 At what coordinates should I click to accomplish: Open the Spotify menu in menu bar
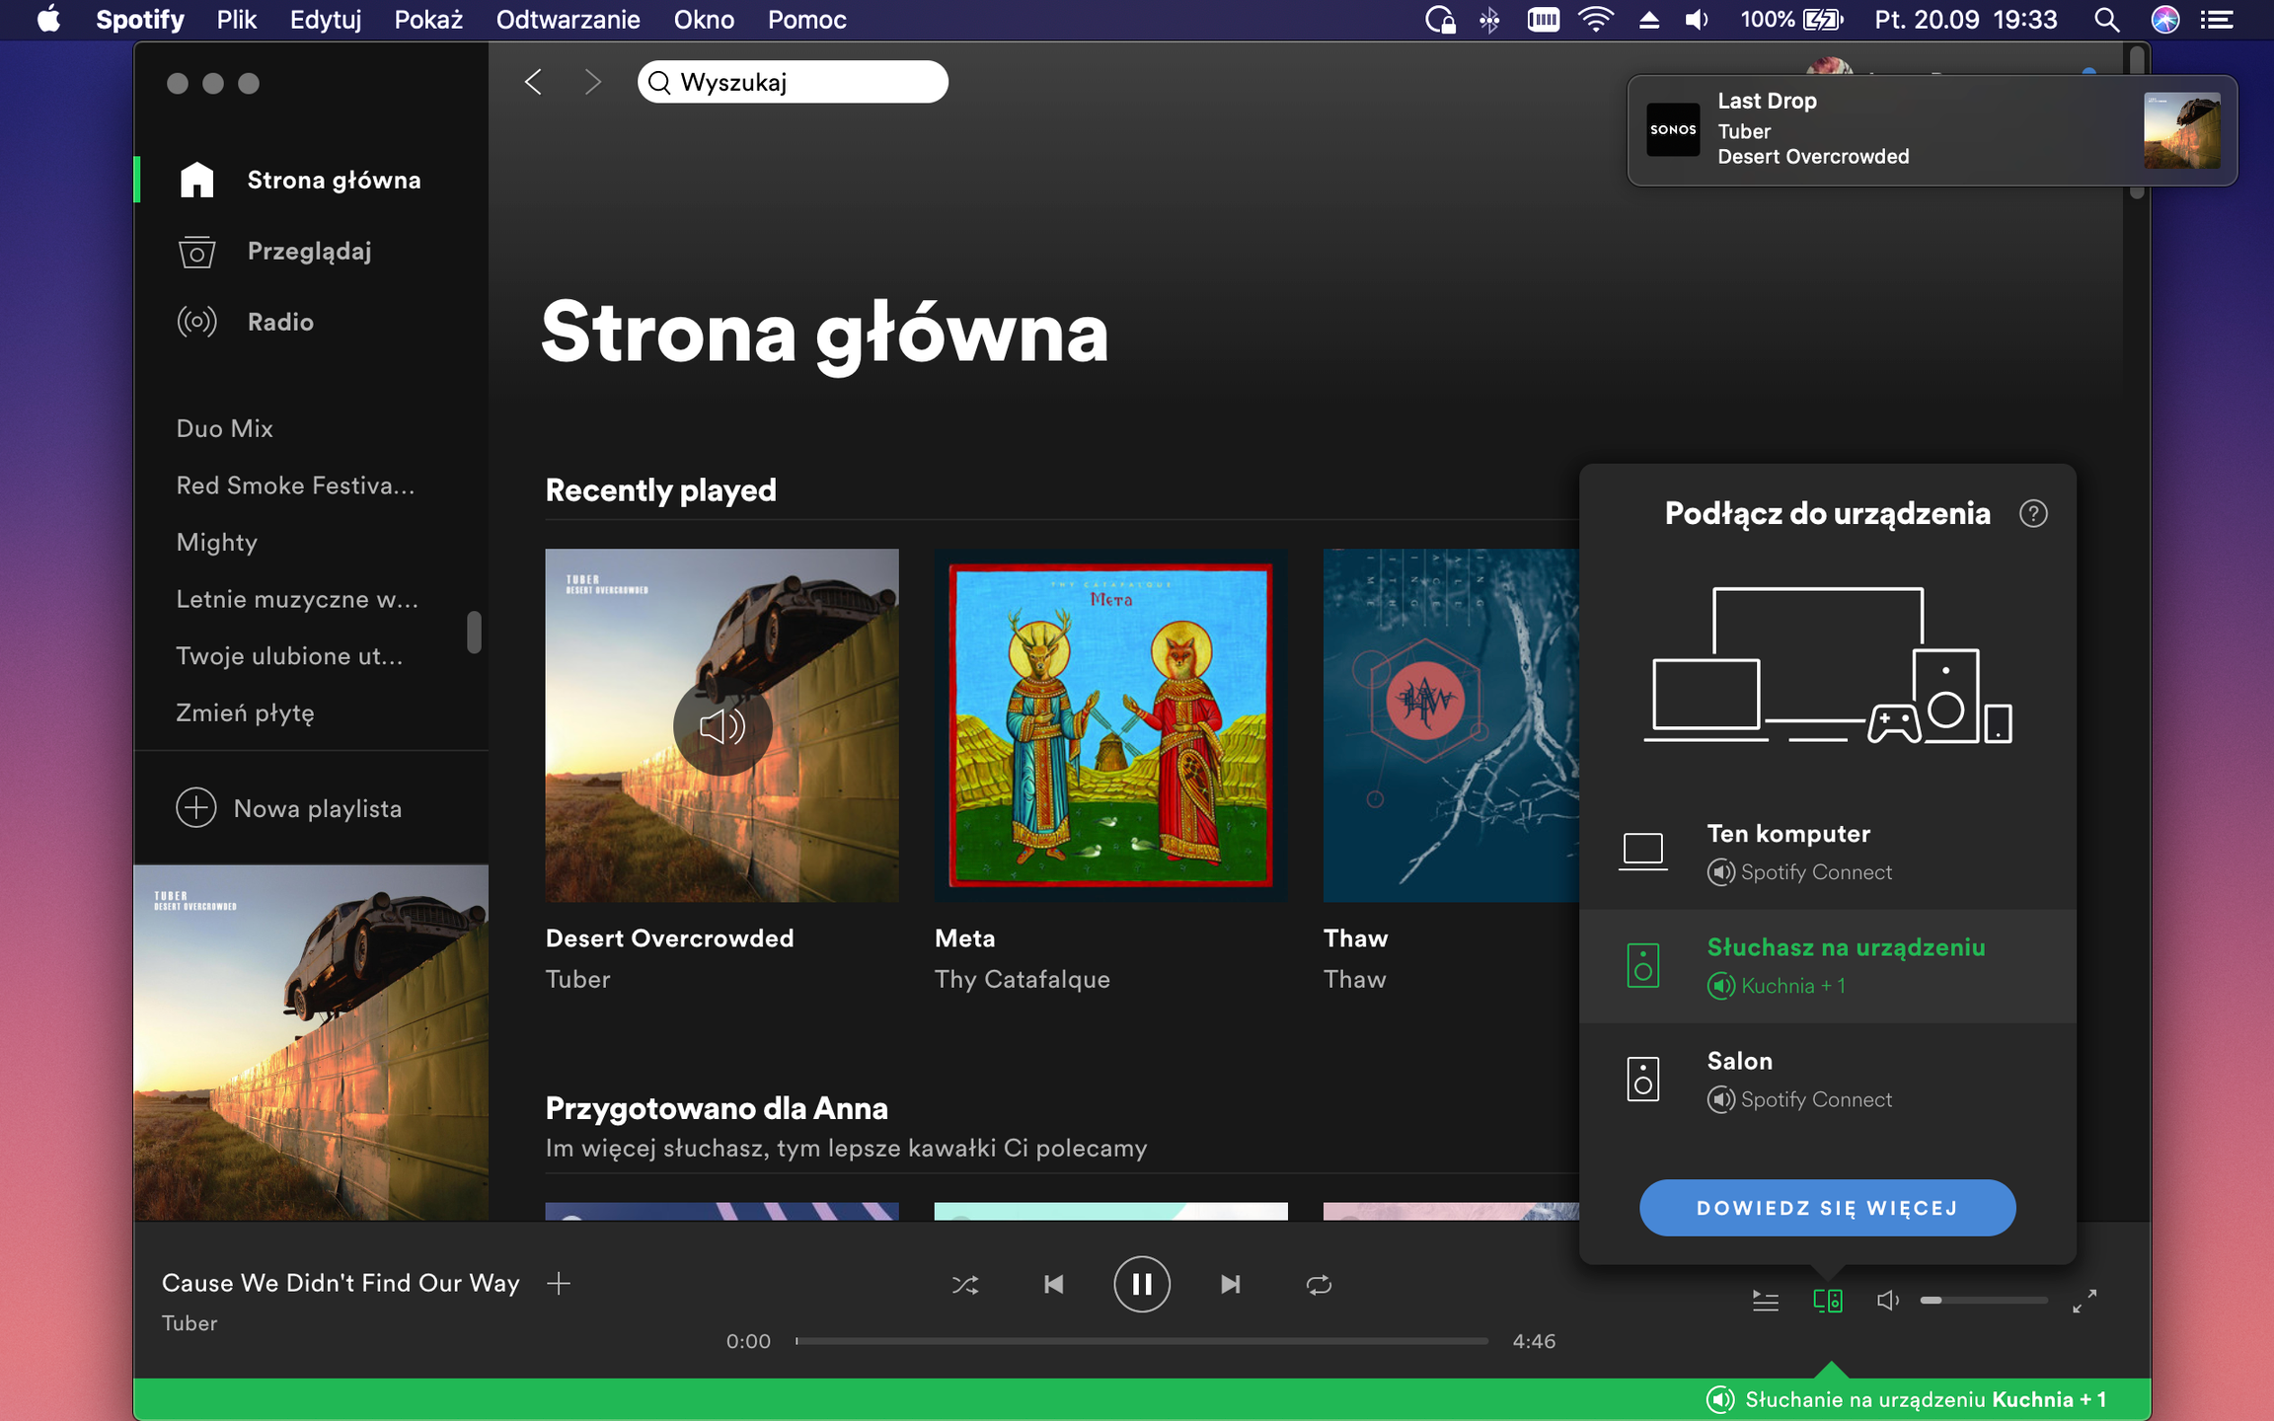tap(140, 20)
